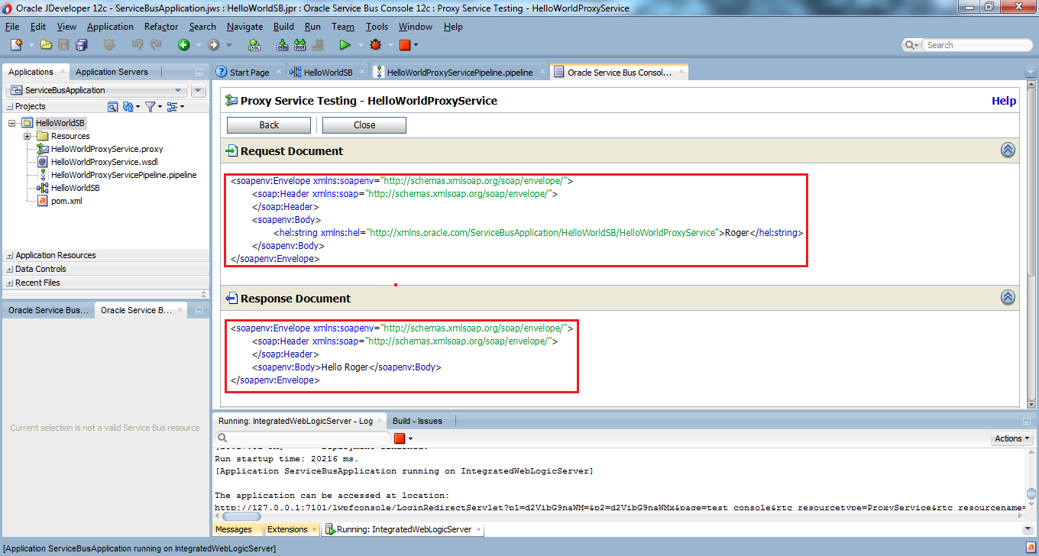Click the Save All toolbar icon
1039x556 pixels.
coord(81,45)
